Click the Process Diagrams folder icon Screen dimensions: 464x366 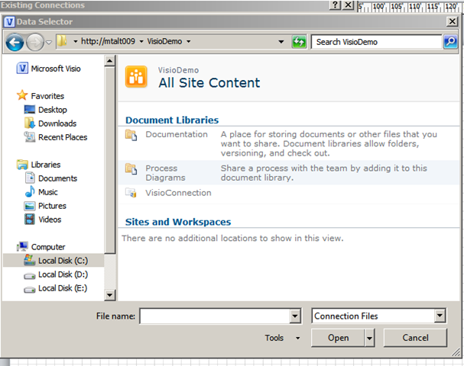pos(131,169)
